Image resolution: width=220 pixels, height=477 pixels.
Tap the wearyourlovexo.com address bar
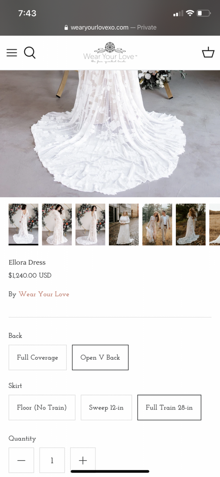coord(110,27)
